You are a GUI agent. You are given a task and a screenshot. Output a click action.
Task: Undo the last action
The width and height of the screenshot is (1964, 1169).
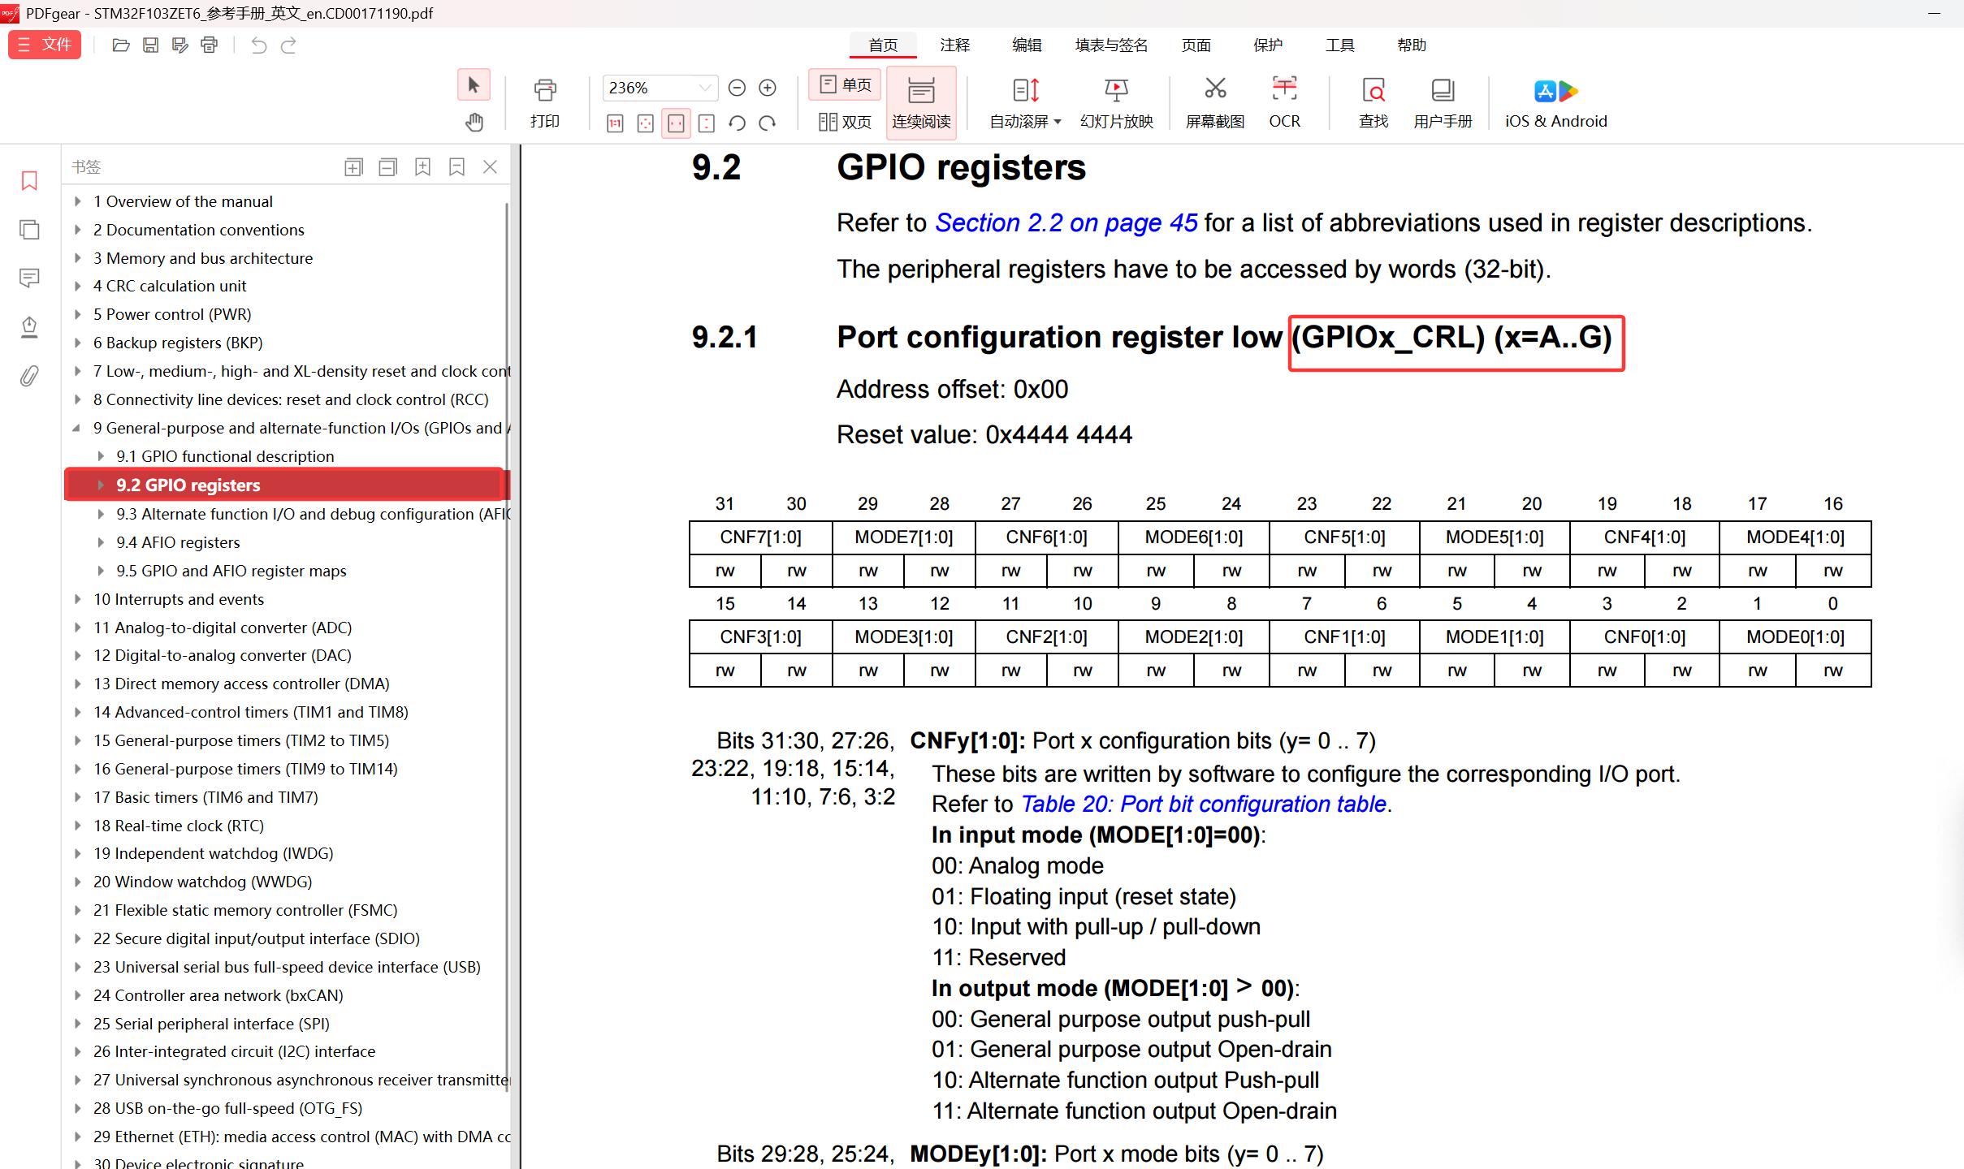tap(258, 45)
